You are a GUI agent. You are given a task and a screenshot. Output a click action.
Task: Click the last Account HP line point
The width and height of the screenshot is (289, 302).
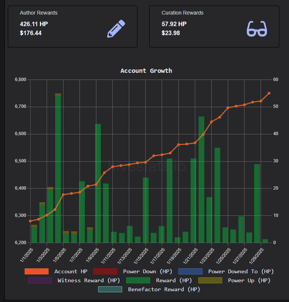click(269, 93)
